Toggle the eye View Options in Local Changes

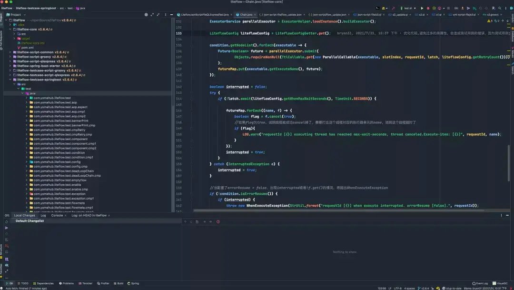click(6, 265)
